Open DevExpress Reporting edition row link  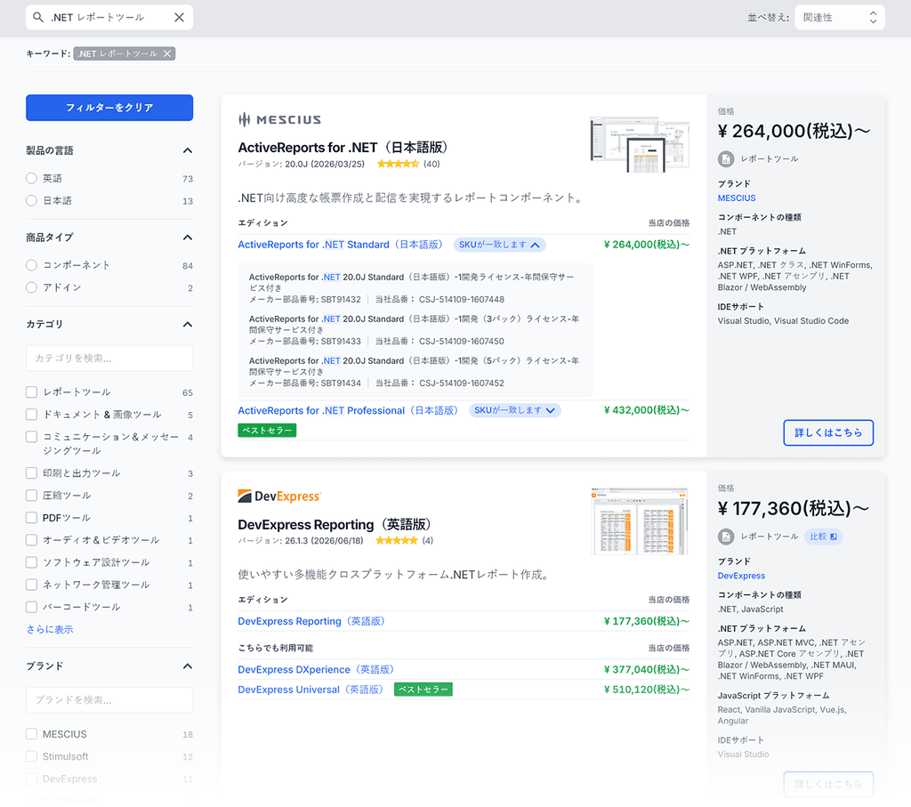click(312, 621)
